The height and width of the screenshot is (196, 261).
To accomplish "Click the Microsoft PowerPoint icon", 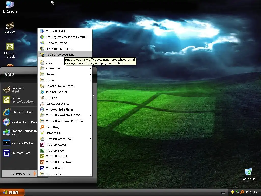I will [42, 162].
